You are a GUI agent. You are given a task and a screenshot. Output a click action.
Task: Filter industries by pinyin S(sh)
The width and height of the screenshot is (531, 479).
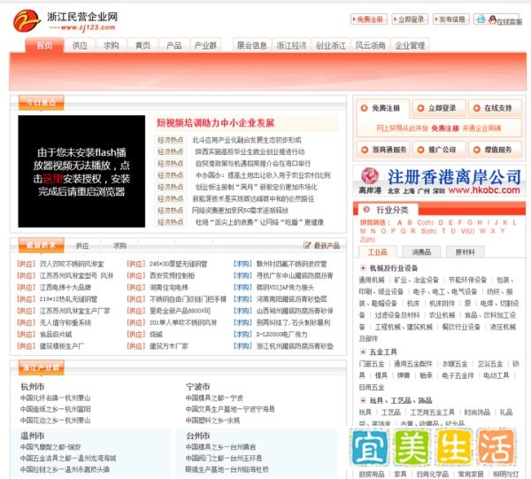coord(428,231)
